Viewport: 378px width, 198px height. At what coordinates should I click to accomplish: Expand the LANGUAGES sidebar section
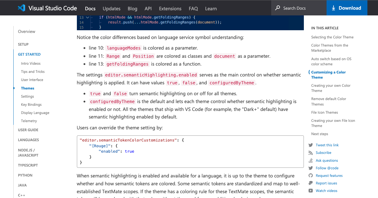[x=28, y=140]
